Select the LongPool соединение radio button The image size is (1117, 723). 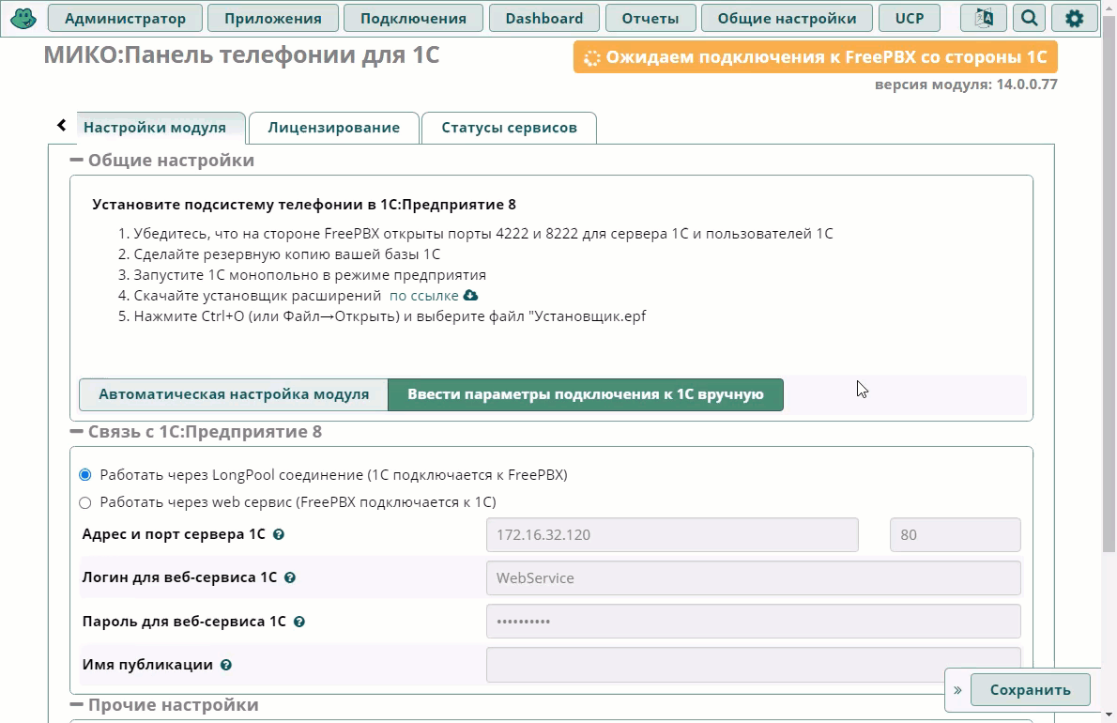pos(84,475)
